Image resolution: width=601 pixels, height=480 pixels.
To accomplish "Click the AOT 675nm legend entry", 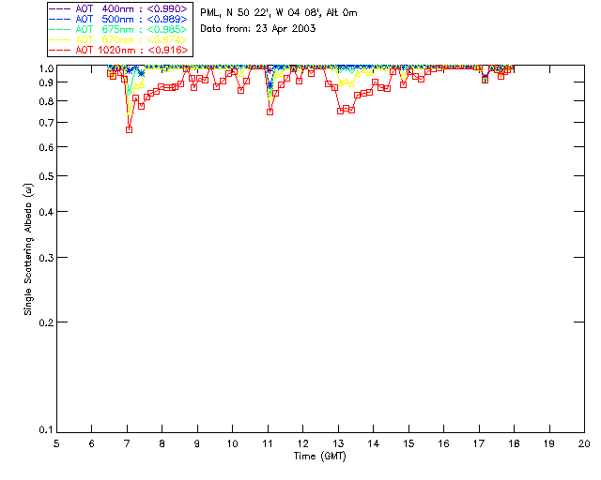I will [x=119, y=29].
